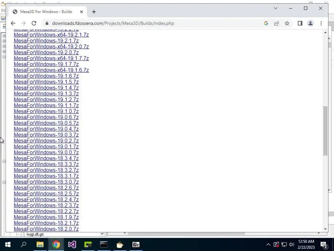Reload the Mesa3D builds page
Image resolution: width=334 pixels, height=251 pixels.
coord(34,23)
